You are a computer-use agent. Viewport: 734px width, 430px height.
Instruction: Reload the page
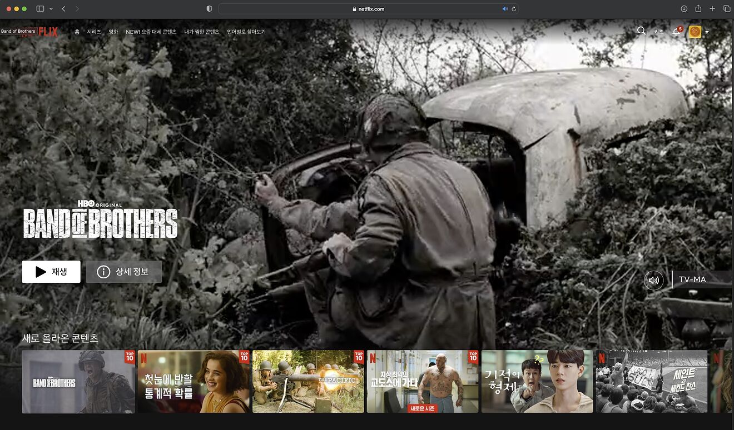click(x=514, y=9)
